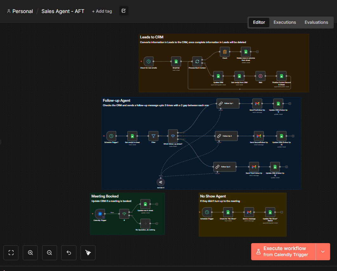Switch to the Evaluations tab
The image size is (337, 271).
pos(316,22)
